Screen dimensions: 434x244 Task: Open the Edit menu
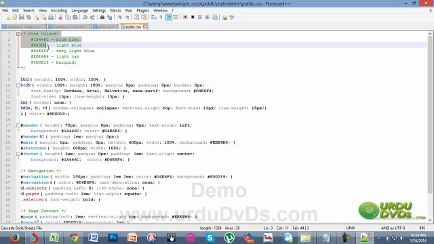coord(16,11)
